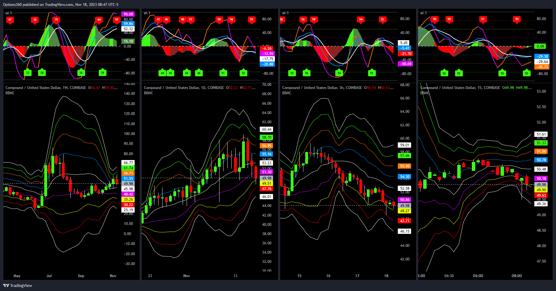Click the white 60.44 upper band label on daily chart

tap(267, 130)
